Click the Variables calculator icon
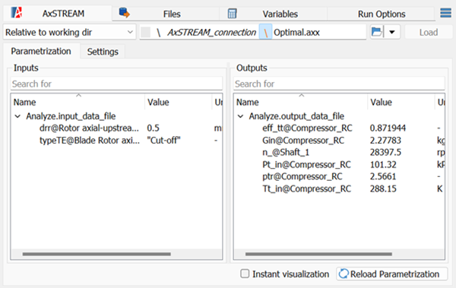 [232, 14]
